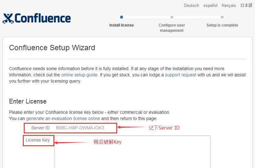Open the online setup guide link

pyautogui.click(x=80, y=75)
